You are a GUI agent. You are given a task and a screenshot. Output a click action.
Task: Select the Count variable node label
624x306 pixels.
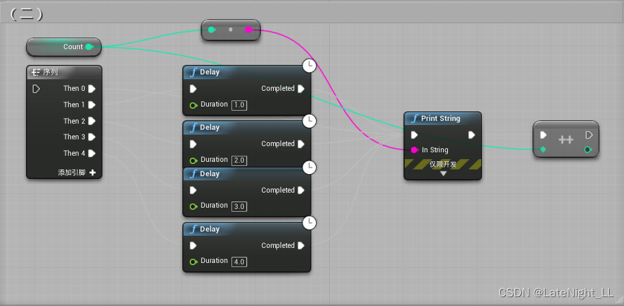coord(73,47)
